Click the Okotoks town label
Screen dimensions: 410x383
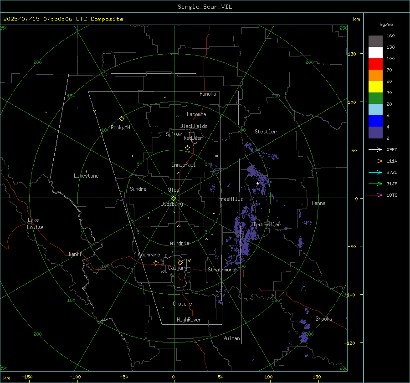[x=182, y=304]
